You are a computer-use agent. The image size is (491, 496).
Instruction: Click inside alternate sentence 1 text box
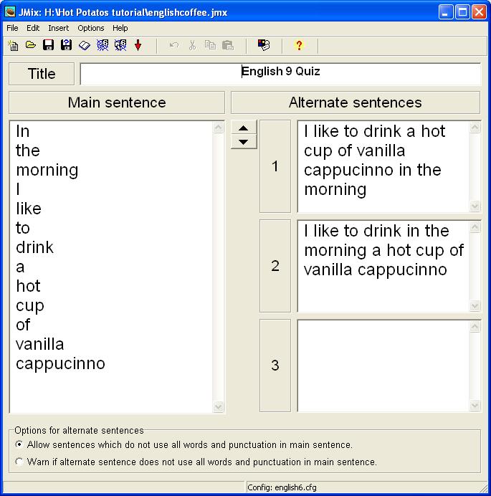pos(383,166)
